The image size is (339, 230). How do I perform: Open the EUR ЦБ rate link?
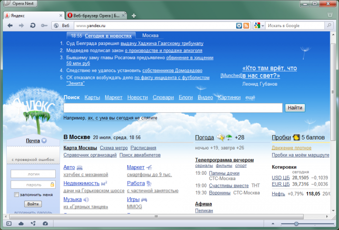pos(280,184)
